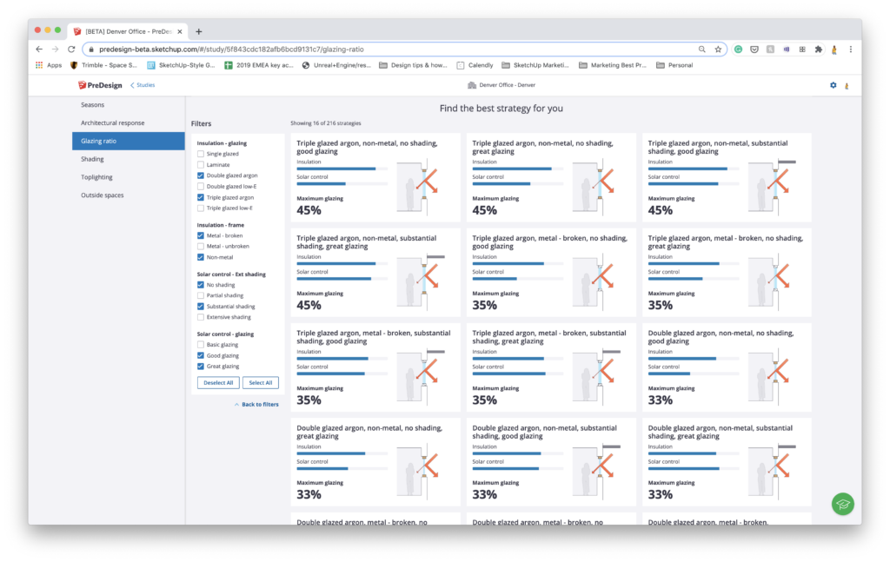View site info via the address bar lock

pyautogui.click(x=91, y=50)
